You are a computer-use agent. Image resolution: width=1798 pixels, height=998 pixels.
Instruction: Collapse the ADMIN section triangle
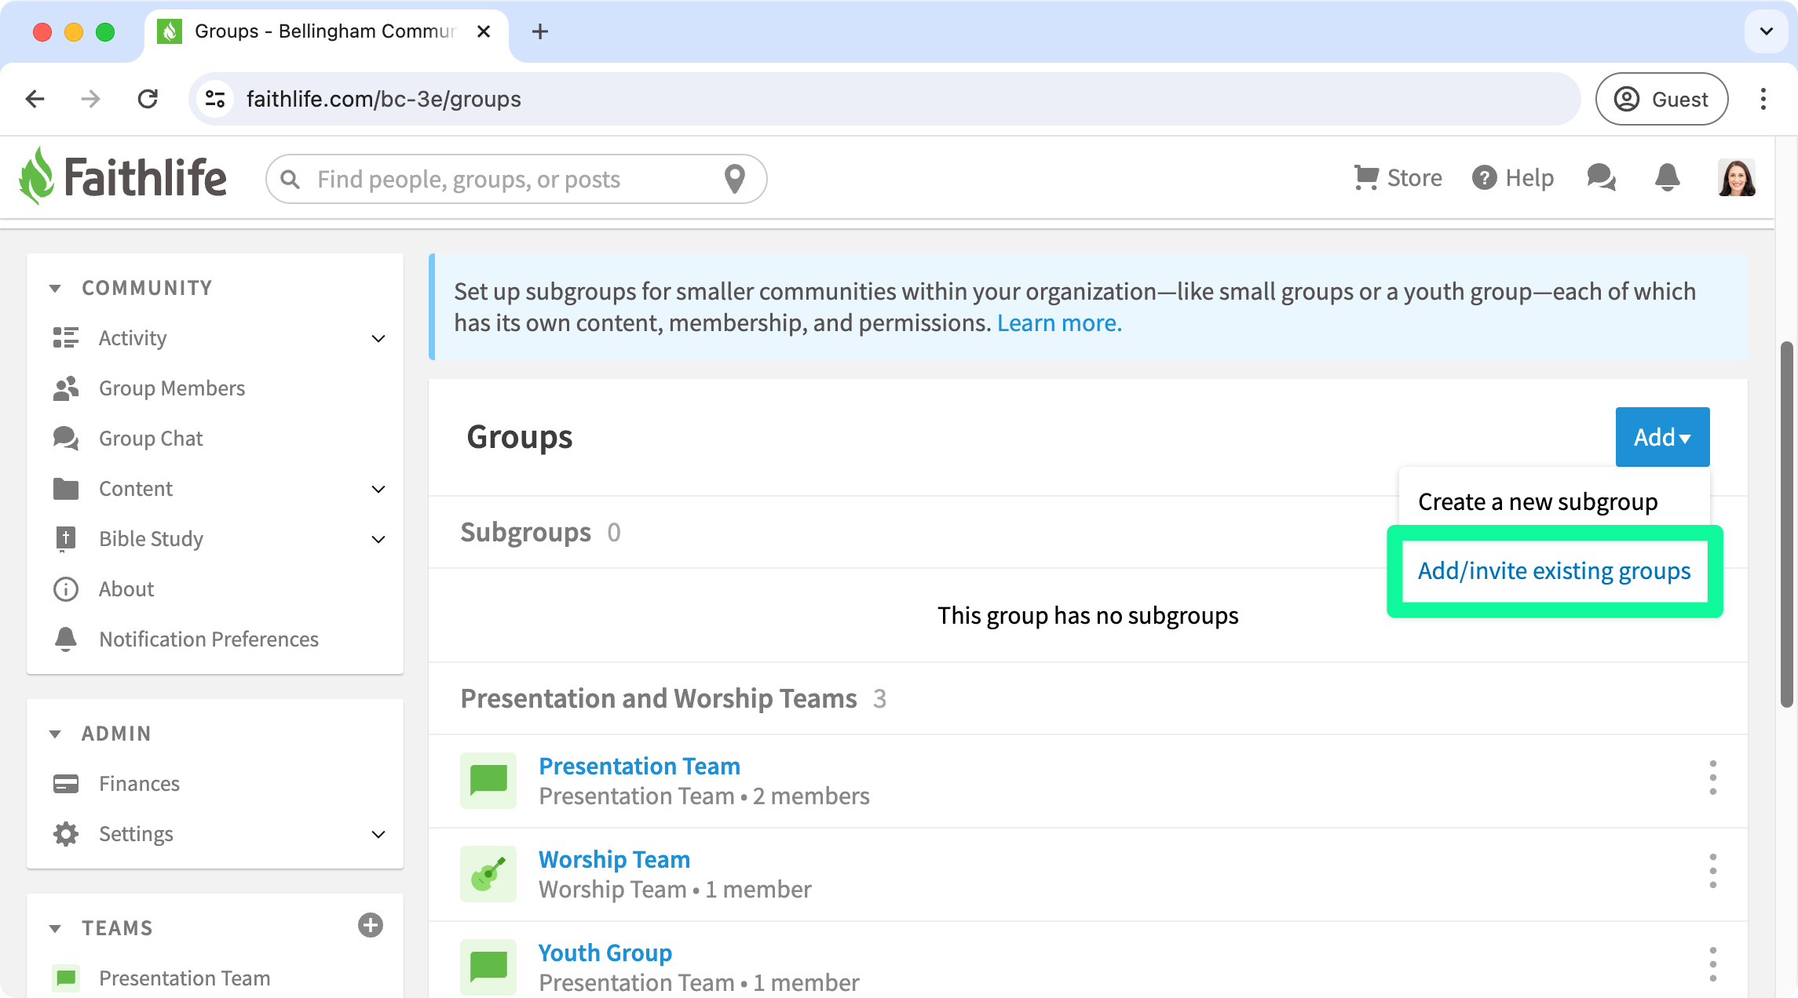[x=55, y=734]
